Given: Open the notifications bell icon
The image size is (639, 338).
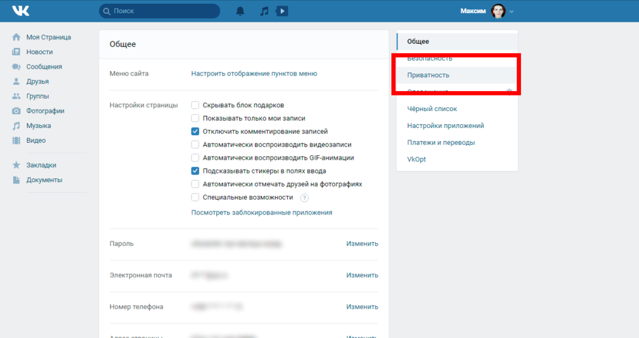Looking at the screenshot, I should click(x=240, y=11).
